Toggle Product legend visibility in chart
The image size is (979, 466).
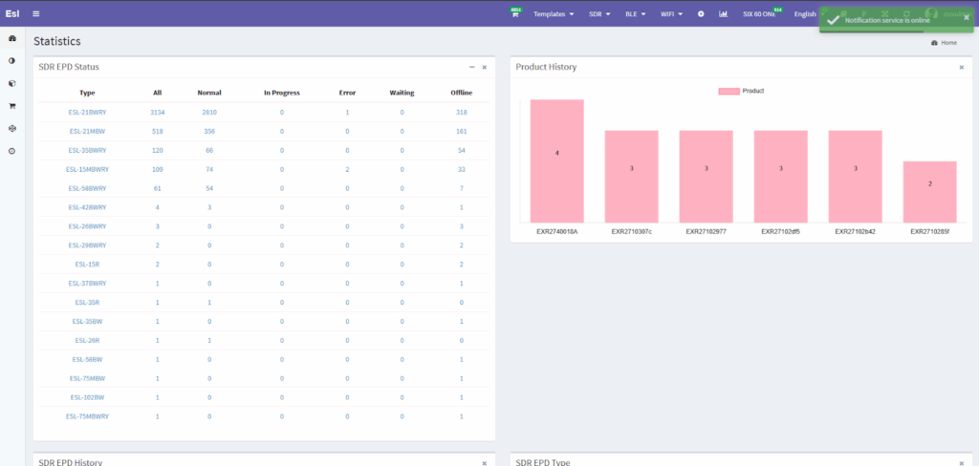click(x=740, y=91)
